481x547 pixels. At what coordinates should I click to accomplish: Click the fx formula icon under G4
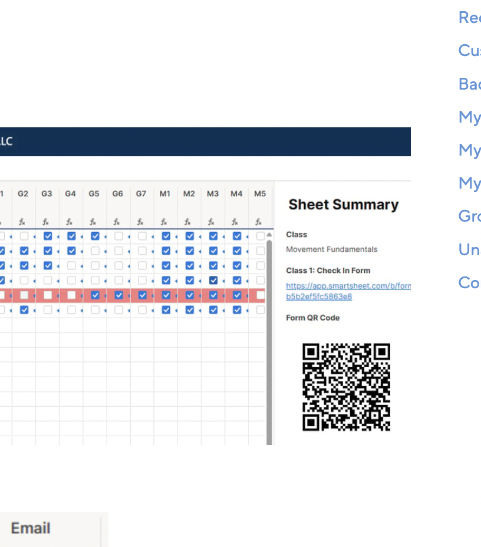[69, 222]
